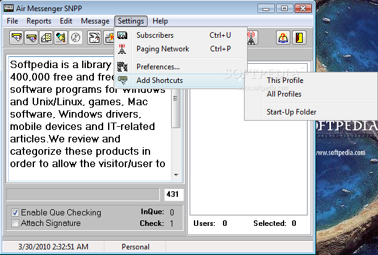
Task: Open the Edit menu
Action: pos(66,21)
